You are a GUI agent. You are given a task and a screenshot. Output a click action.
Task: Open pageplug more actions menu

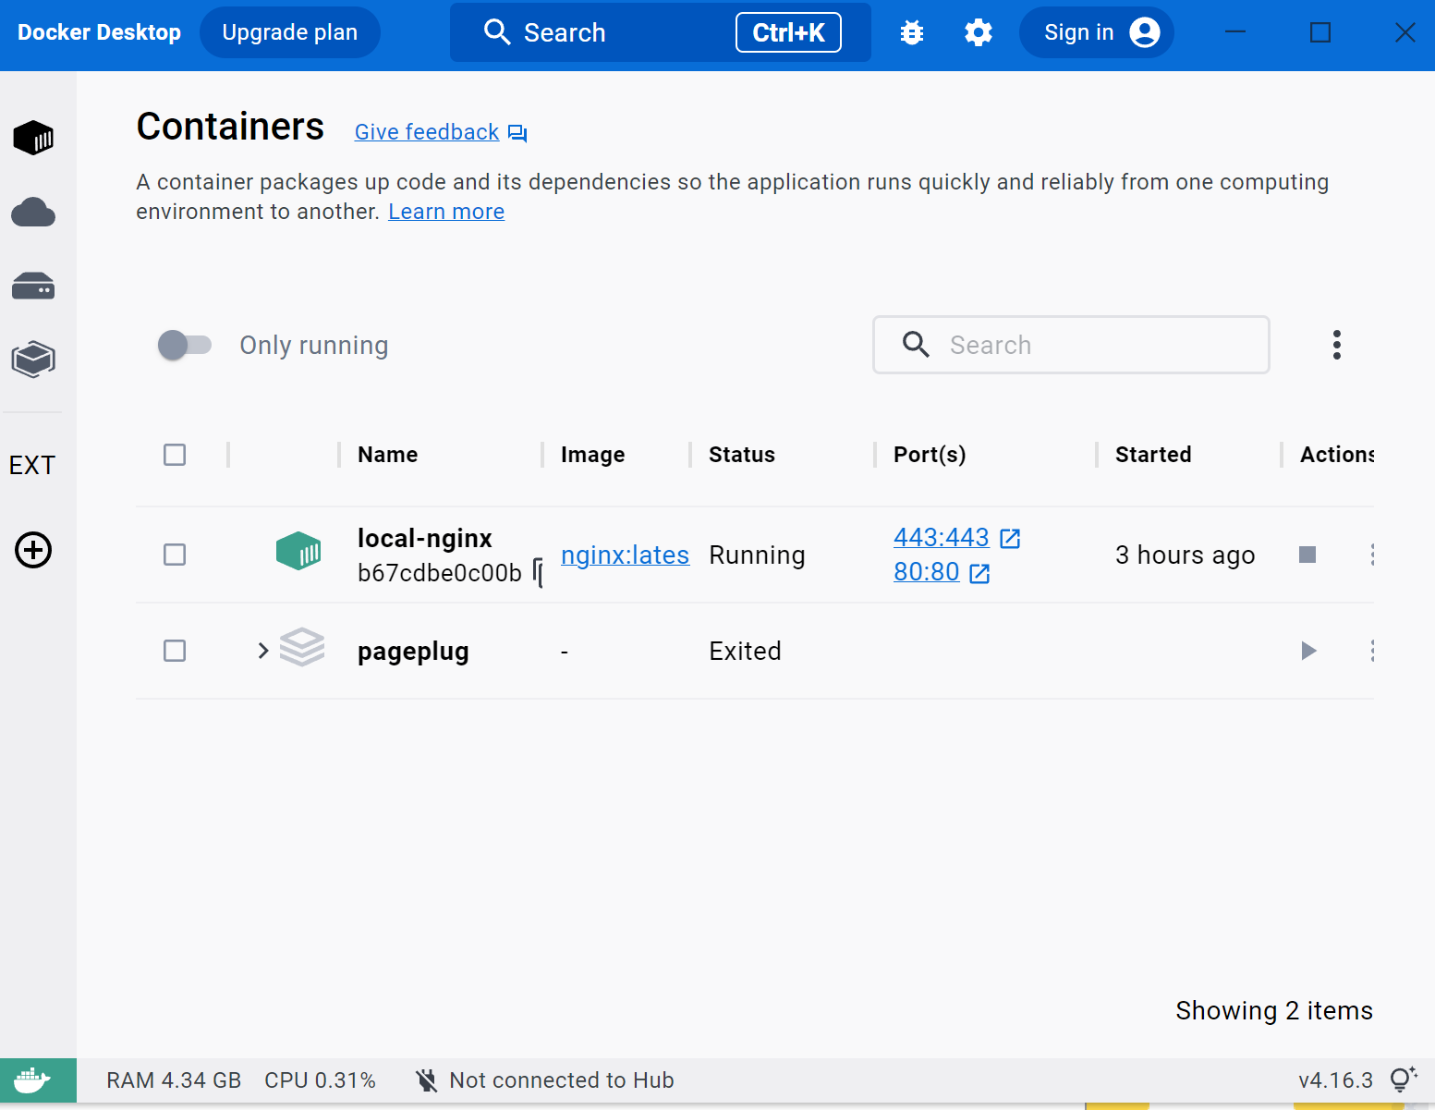click(x=1372, y=651)
